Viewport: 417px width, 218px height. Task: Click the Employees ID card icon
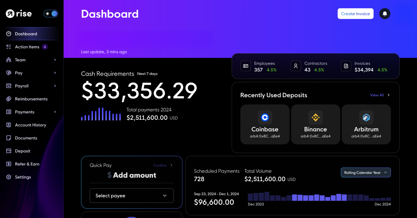246,66
